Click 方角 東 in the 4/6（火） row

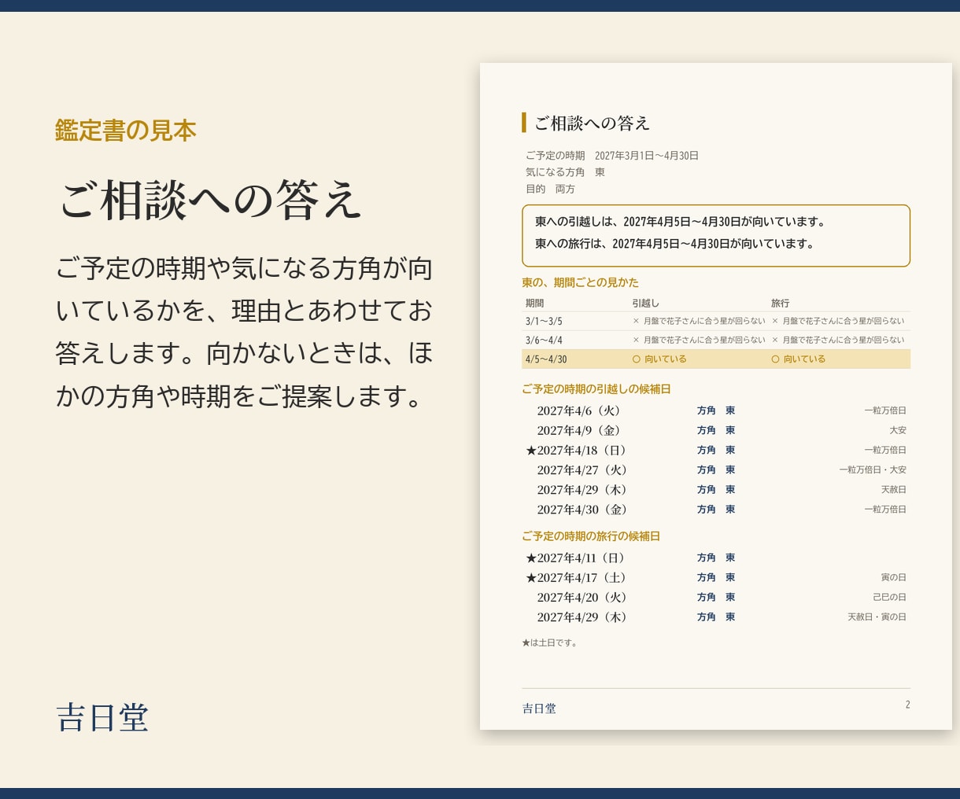(x=716, y=411)
